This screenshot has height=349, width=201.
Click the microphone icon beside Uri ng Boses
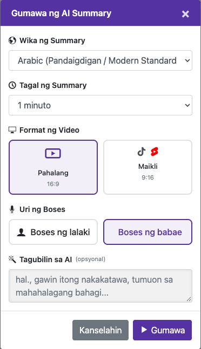[x=12, y=209]
